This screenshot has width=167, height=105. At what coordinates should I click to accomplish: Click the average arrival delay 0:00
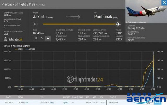click(x=6, y=34)
